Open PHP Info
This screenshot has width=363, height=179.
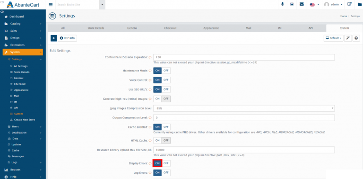click(x=68, y=38)
